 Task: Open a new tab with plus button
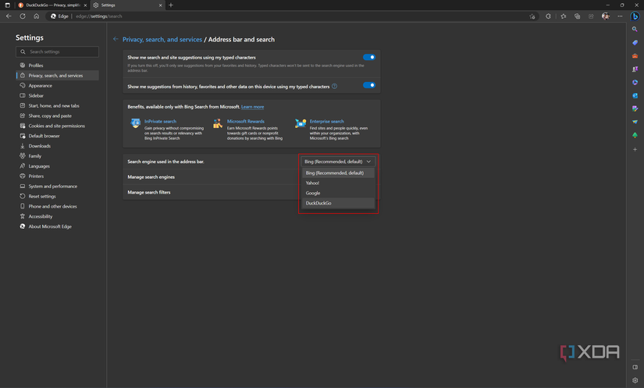[x=171, y=5]
